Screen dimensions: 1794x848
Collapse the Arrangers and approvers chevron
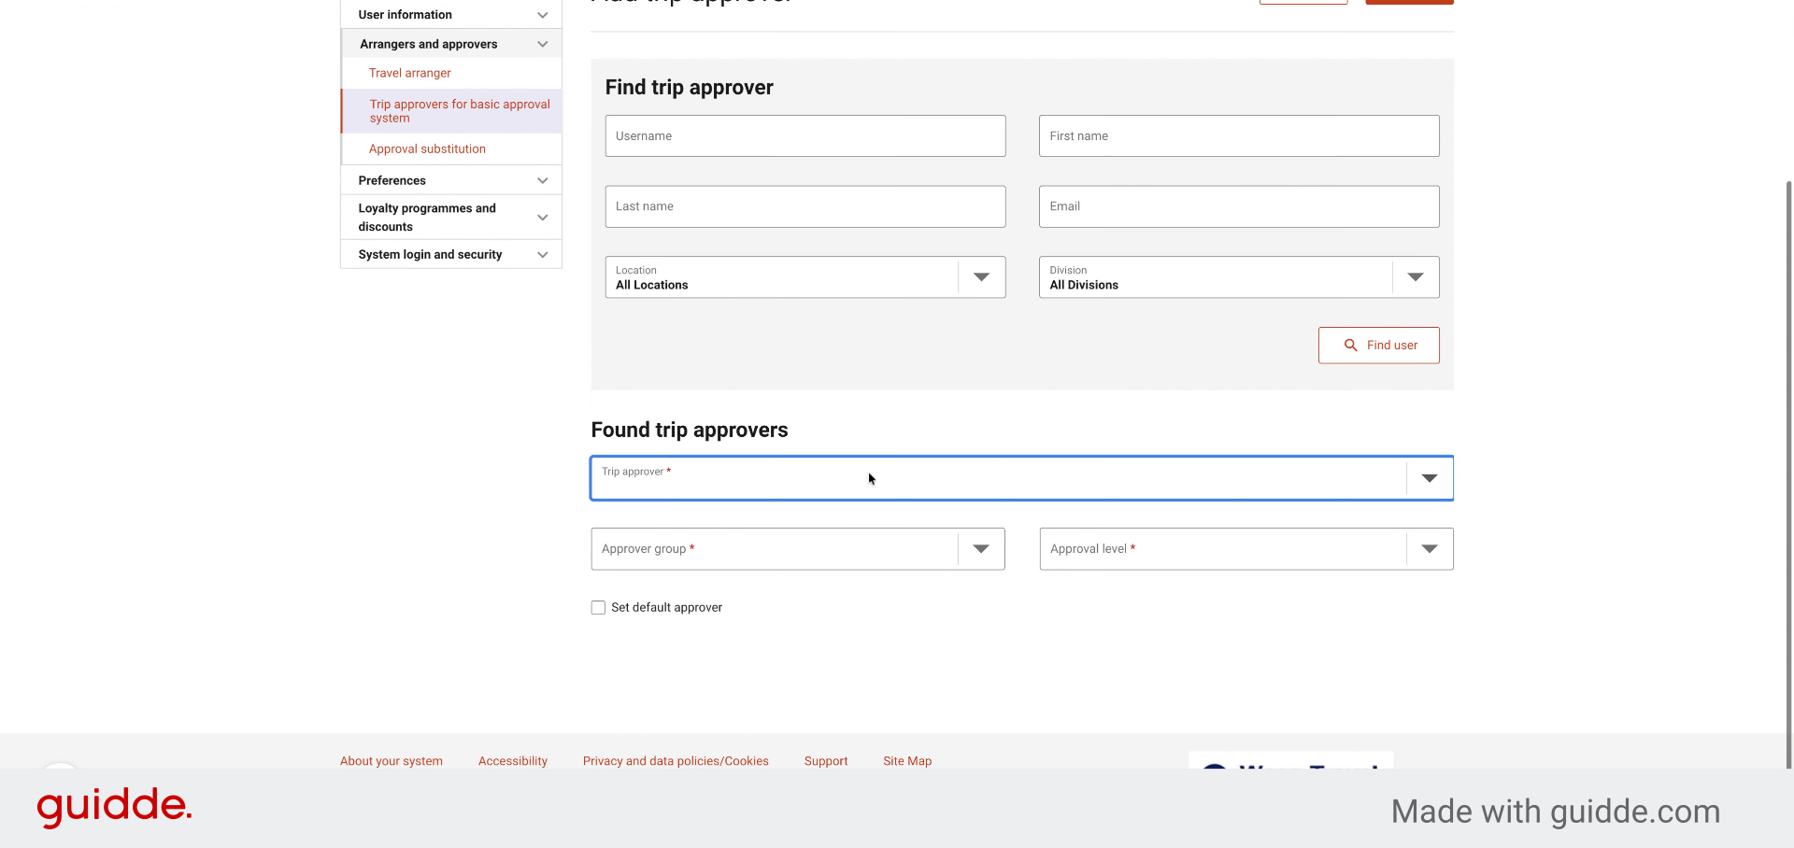pyautogui.click(x=543, y=44)
